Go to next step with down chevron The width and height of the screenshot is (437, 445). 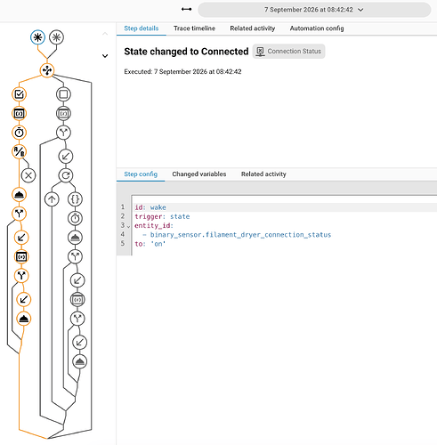105,56
